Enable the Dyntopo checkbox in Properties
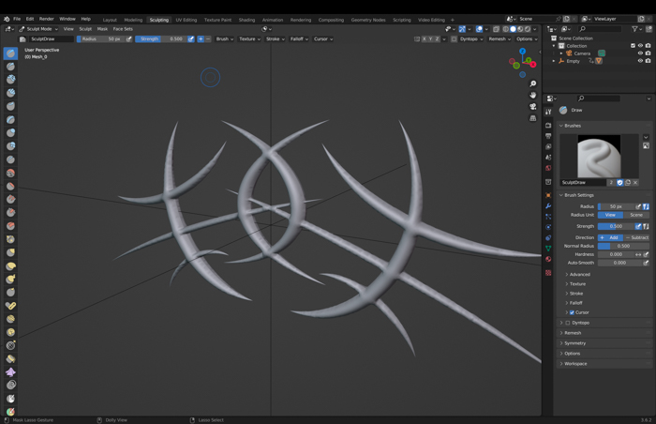656x424 pixels. click(568, 323)
